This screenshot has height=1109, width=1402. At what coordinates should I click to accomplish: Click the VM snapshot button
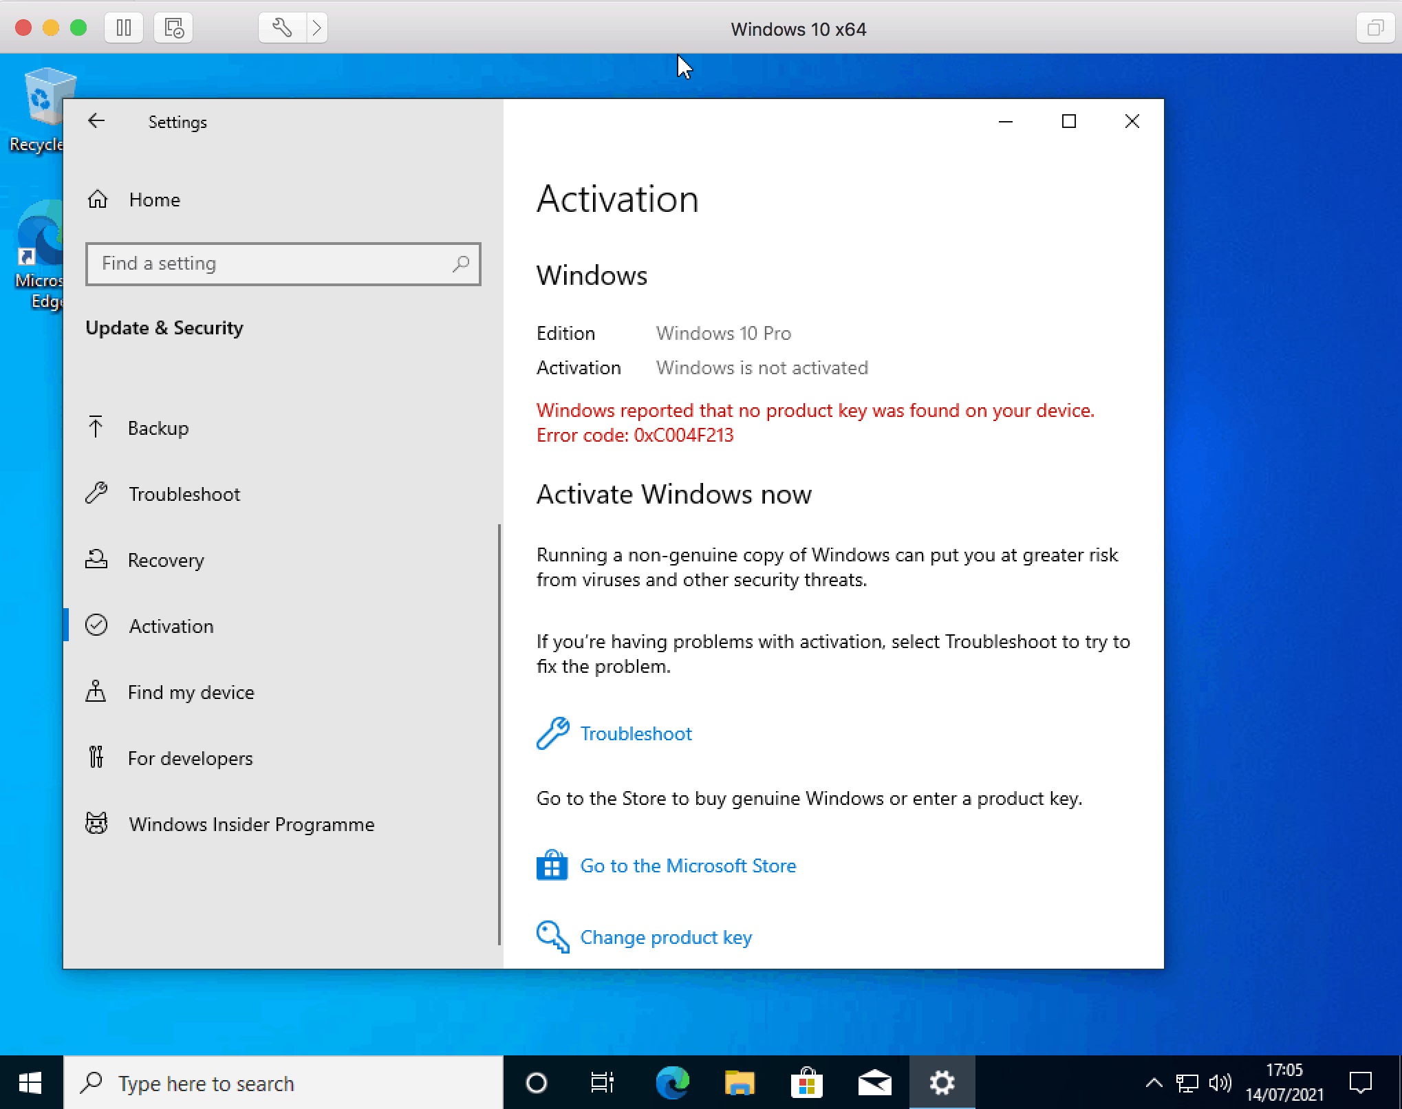(x=173, y=28)
